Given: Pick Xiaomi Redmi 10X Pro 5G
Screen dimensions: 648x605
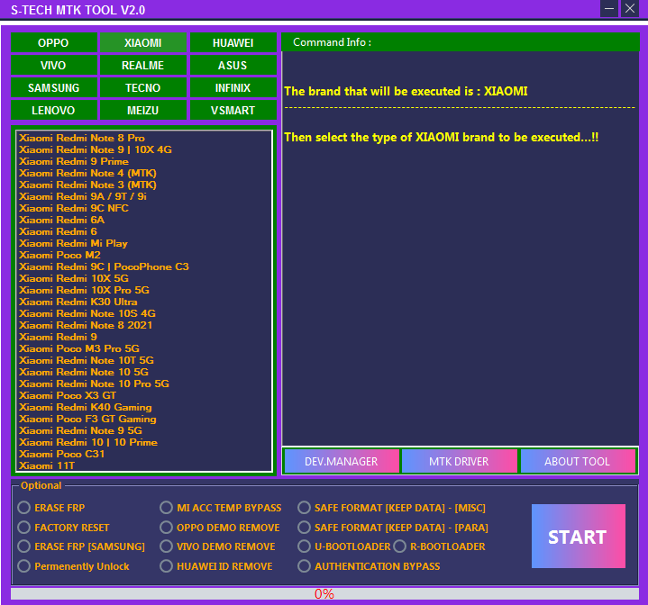Looking at the screenshot, I should tap(144, 290).
